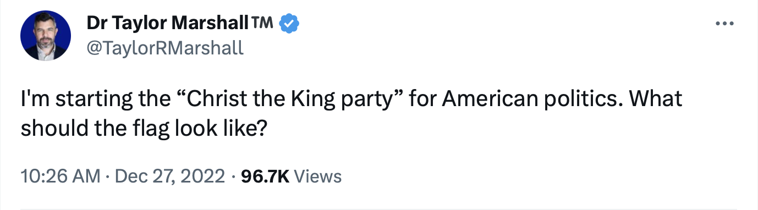Open Dr Taylor Marshall's profile picture
Image resolution: width=758 pixels, height=210 pixels.
(x=46, y=36)
